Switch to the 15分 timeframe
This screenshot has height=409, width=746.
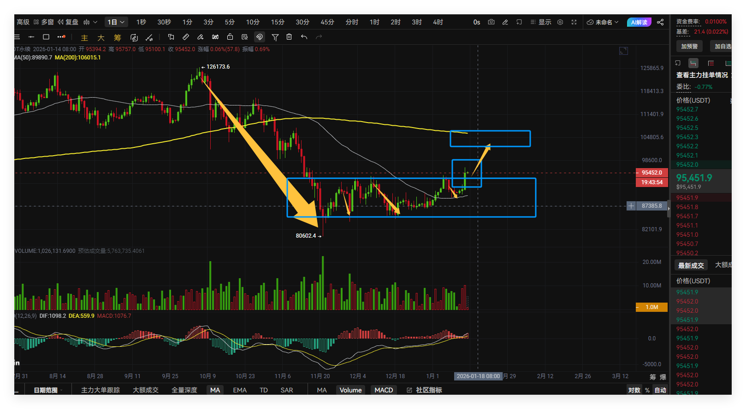[278, 22]
